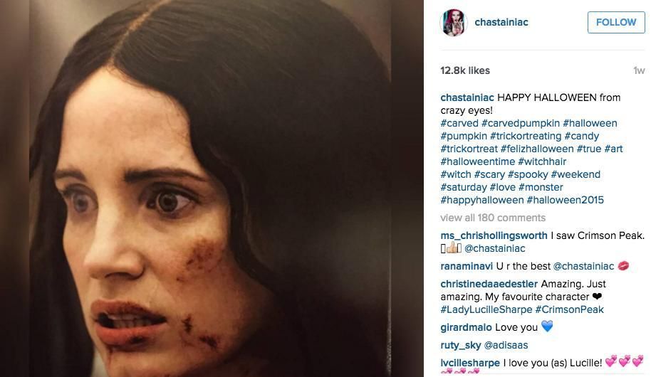This screenshot has width=651, height=377.
Task: Open chastainiac username in post header
Action: [501, 22]
